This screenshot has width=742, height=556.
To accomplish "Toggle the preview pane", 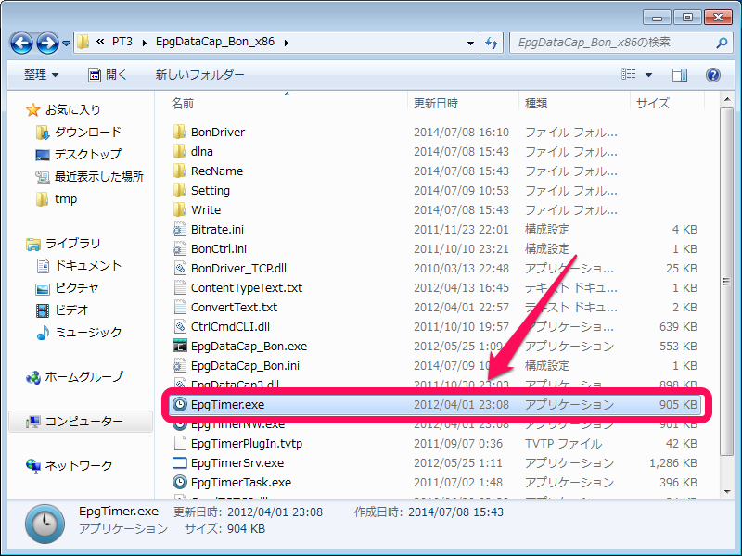I will [680, 75].
